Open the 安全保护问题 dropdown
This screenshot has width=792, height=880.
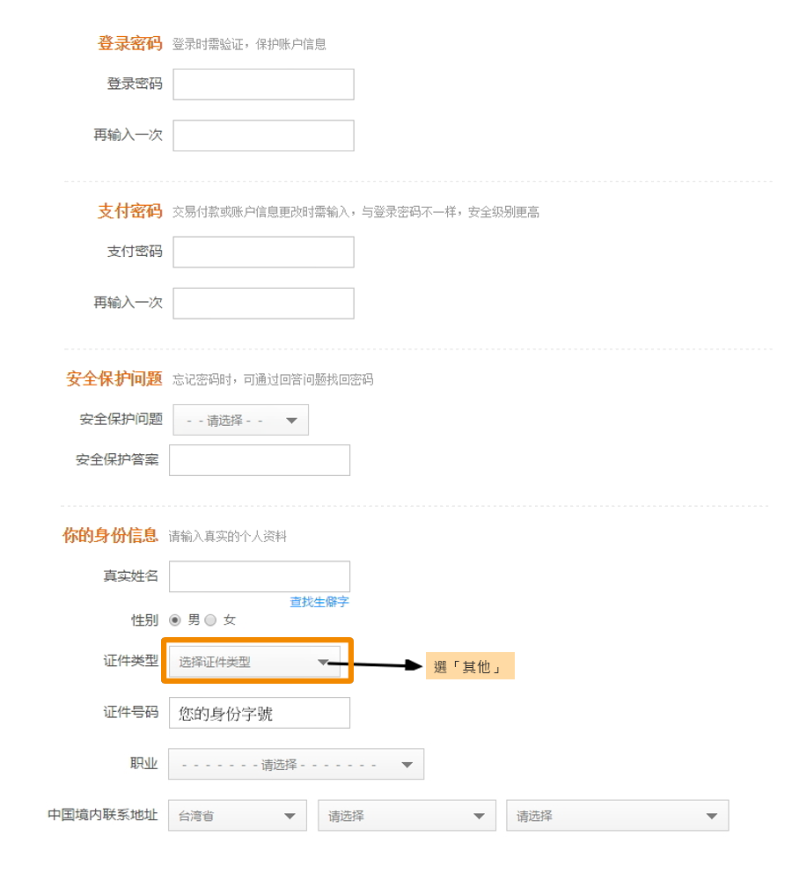pos(241,420)
